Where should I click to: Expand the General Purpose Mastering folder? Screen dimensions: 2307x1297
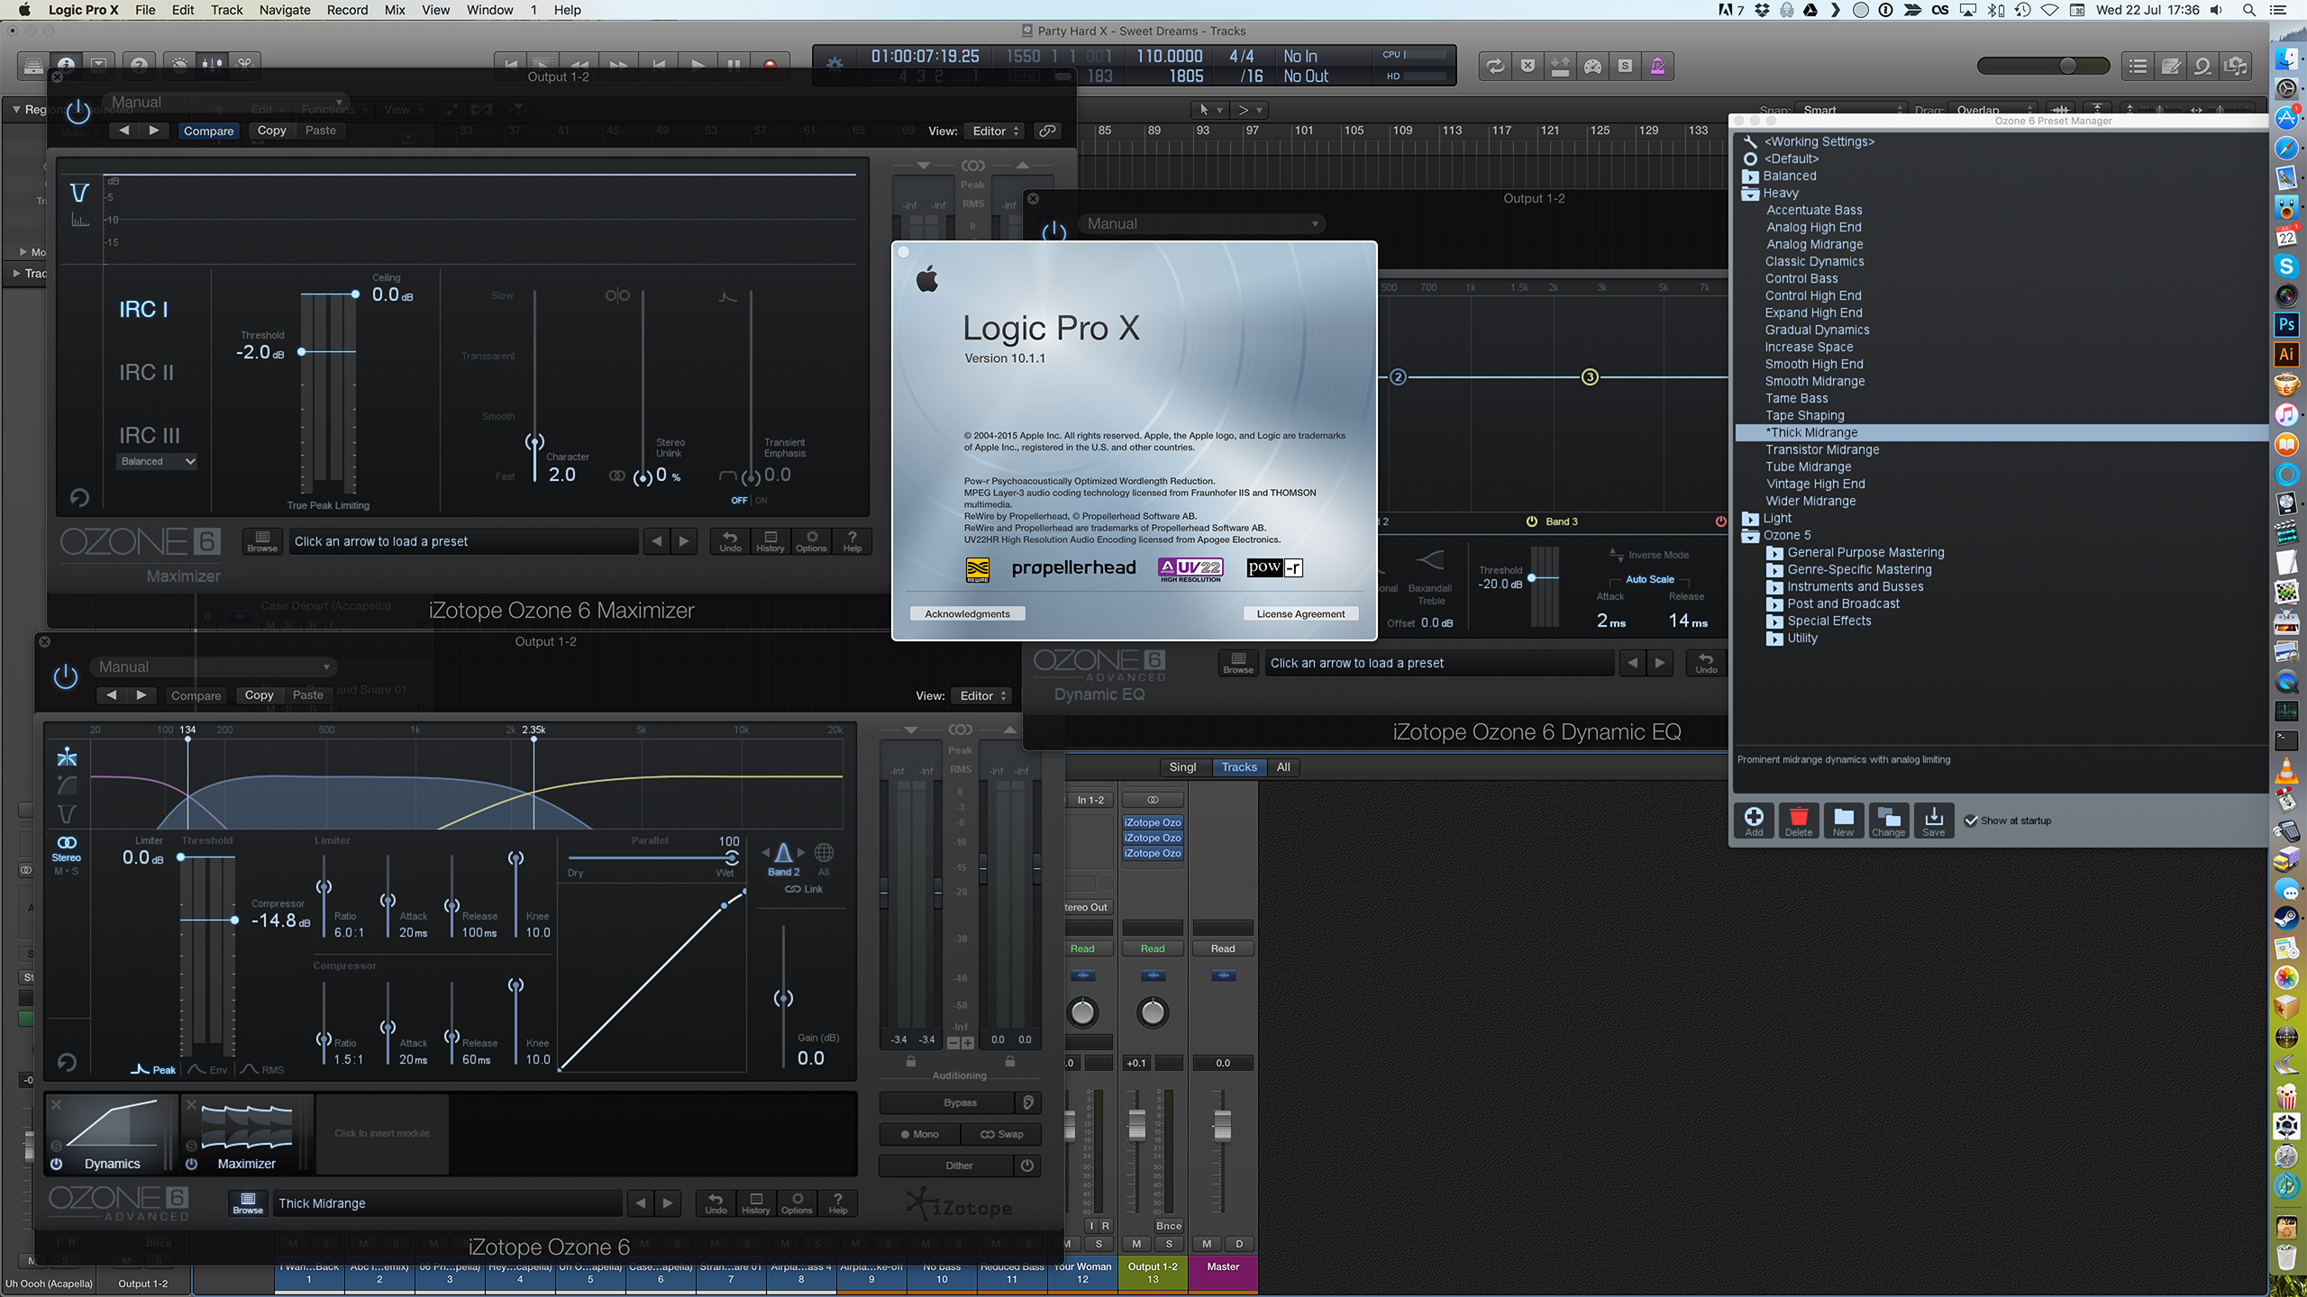pyautogui.click(x=1774, y=553)
